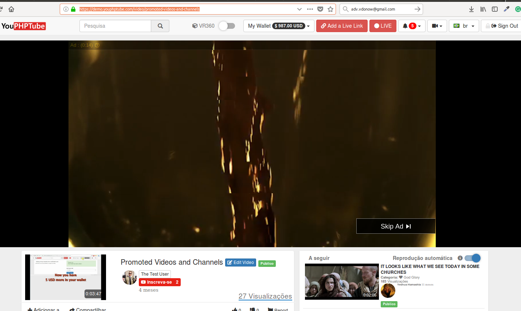Click the VR360 cube icon

[195, 26]
